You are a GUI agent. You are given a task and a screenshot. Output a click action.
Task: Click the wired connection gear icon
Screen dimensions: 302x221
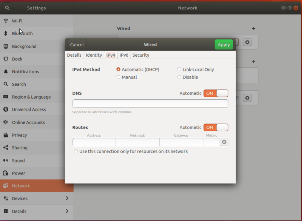click(x=247, y=42)
